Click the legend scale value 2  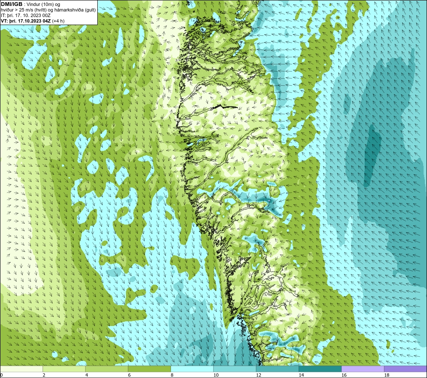[x=44, y=375]
